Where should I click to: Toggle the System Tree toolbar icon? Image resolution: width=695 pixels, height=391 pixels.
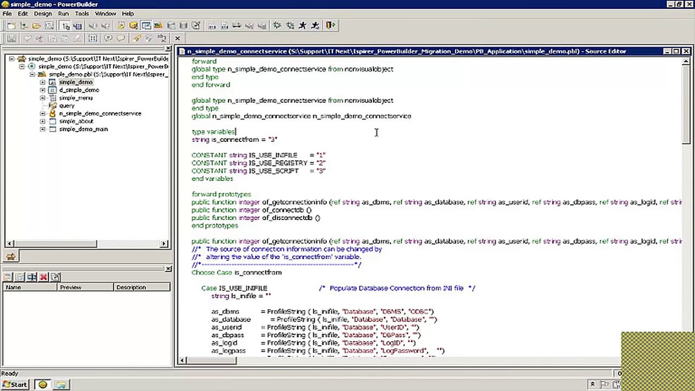coord(65,26)
